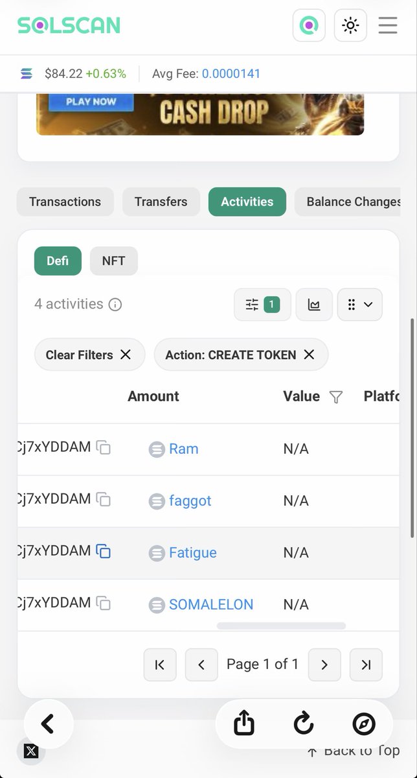Remove the Action: CREATE TOKEN filter
Viewport: 417px width, 778px height.
tap(309, 355)
